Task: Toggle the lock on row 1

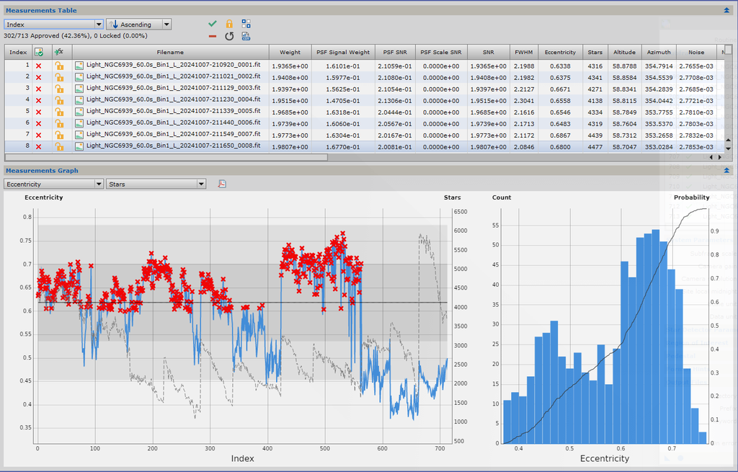Action: (59, 66)
